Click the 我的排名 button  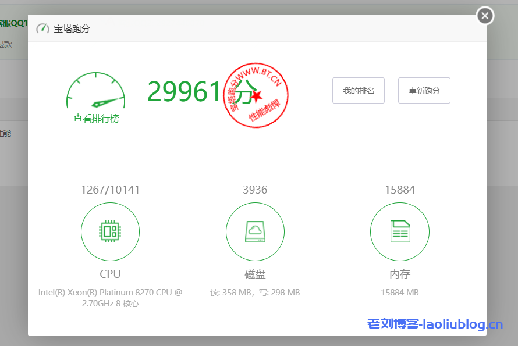click(x=358, y=91)
